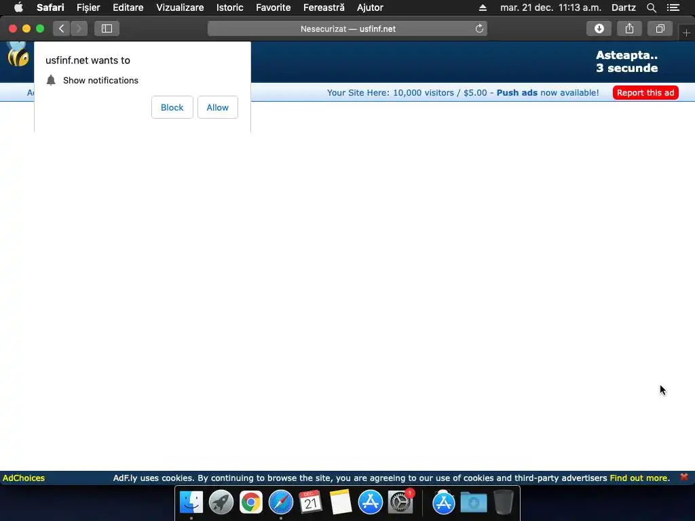This screenshot has height=521, width=695.
Task: Open the Downloads folder in Dock
Action: [x=473, y=502]
